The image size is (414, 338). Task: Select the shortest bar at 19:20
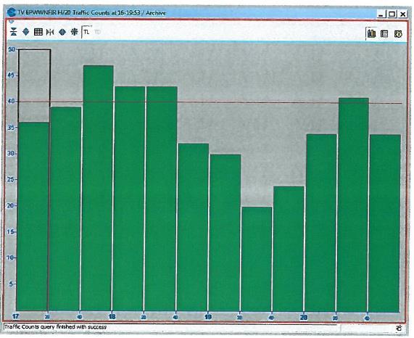point(257,259)
